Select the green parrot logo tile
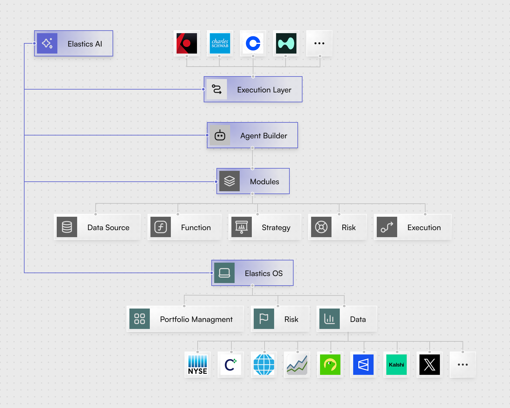The width and height of the screenshot is (510, 408). [330, 365]
